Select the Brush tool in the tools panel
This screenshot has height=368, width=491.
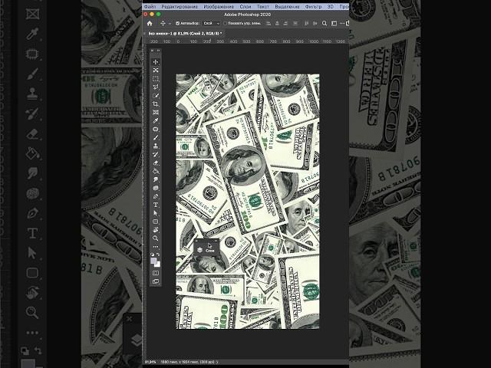pyautogui.click(x=156, y=138)
